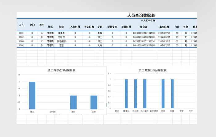The width and height of the screenshot is (216, 137).
Task: Click the 执行副总 bar in position chart
Action: pyautogui.click(x=145, y=94)
